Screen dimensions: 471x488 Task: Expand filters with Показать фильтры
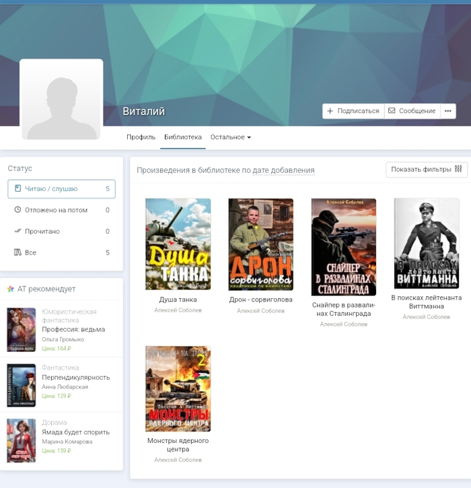[427, 170]
